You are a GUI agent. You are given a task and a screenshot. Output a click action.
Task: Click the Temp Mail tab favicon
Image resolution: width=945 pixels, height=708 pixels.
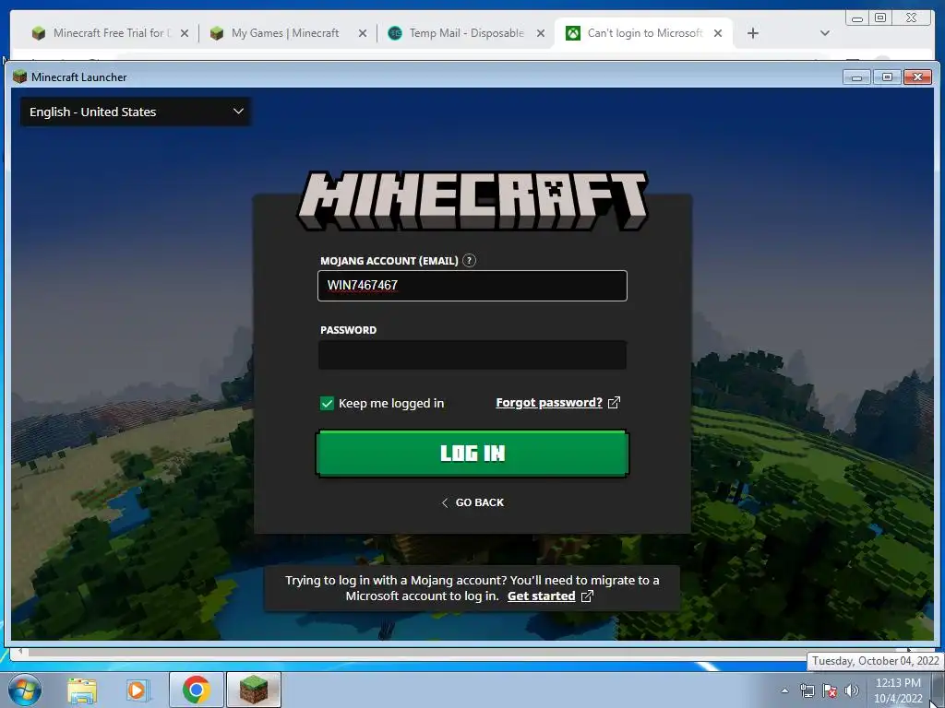tap(395, 33)
